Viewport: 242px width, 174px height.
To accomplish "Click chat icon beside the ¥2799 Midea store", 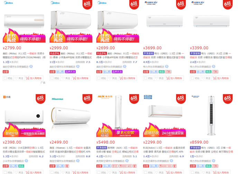I will click(x=31, y=67).
